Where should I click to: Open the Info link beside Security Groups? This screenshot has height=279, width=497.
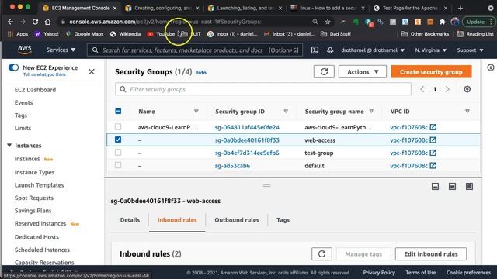[x=201, y=72]
